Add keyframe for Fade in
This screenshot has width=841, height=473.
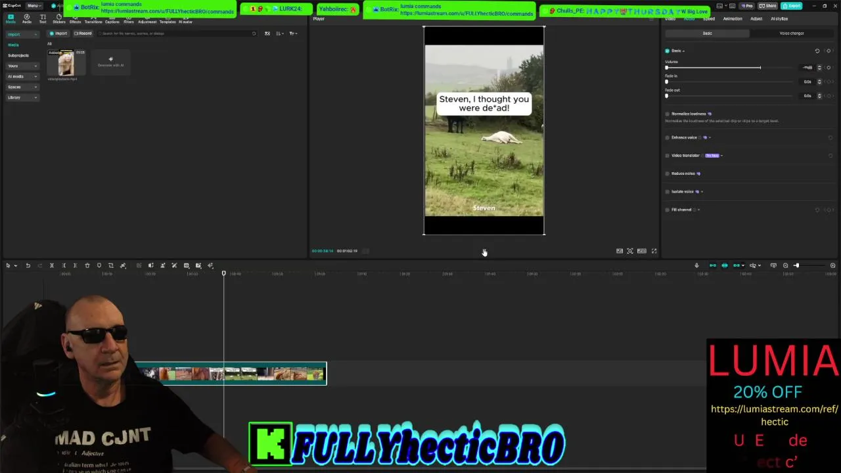[x=829, y=81]
